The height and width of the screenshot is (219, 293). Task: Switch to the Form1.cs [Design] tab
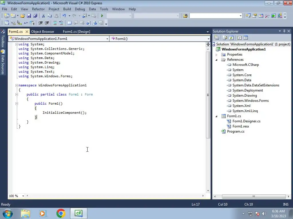[76, 32]
